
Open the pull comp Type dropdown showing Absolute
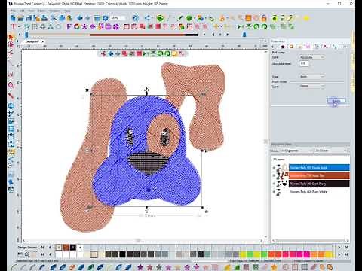[311, 57]
